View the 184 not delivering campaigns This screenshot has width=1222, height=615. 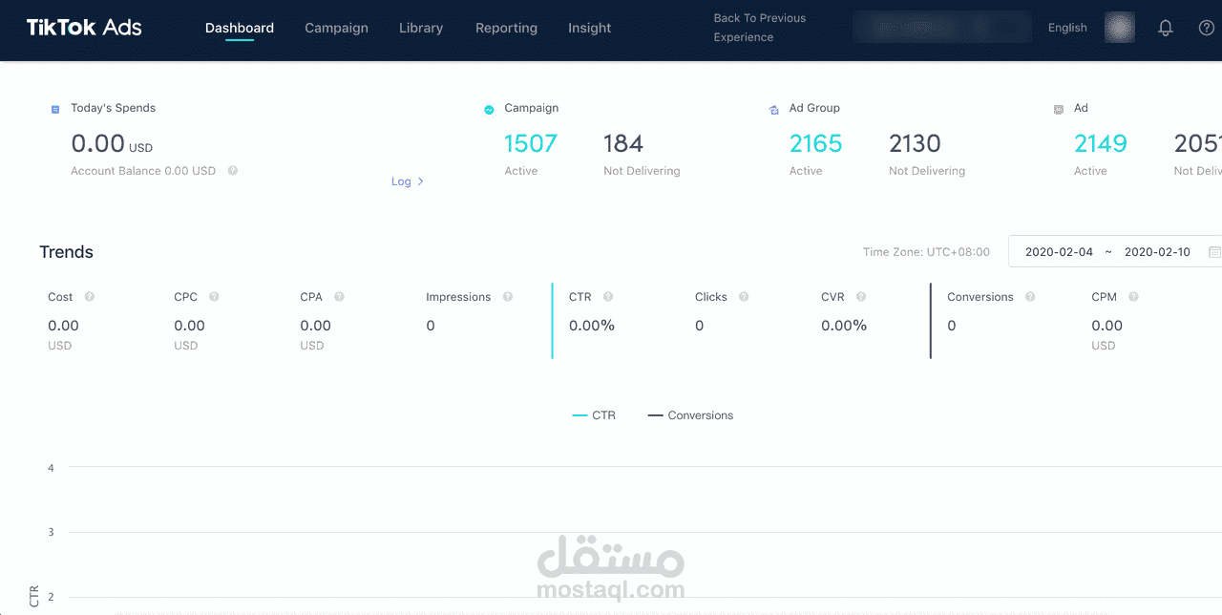tap(623, 143)
